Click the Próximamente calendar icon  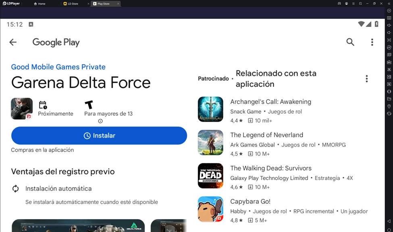[x=43, y=105]
